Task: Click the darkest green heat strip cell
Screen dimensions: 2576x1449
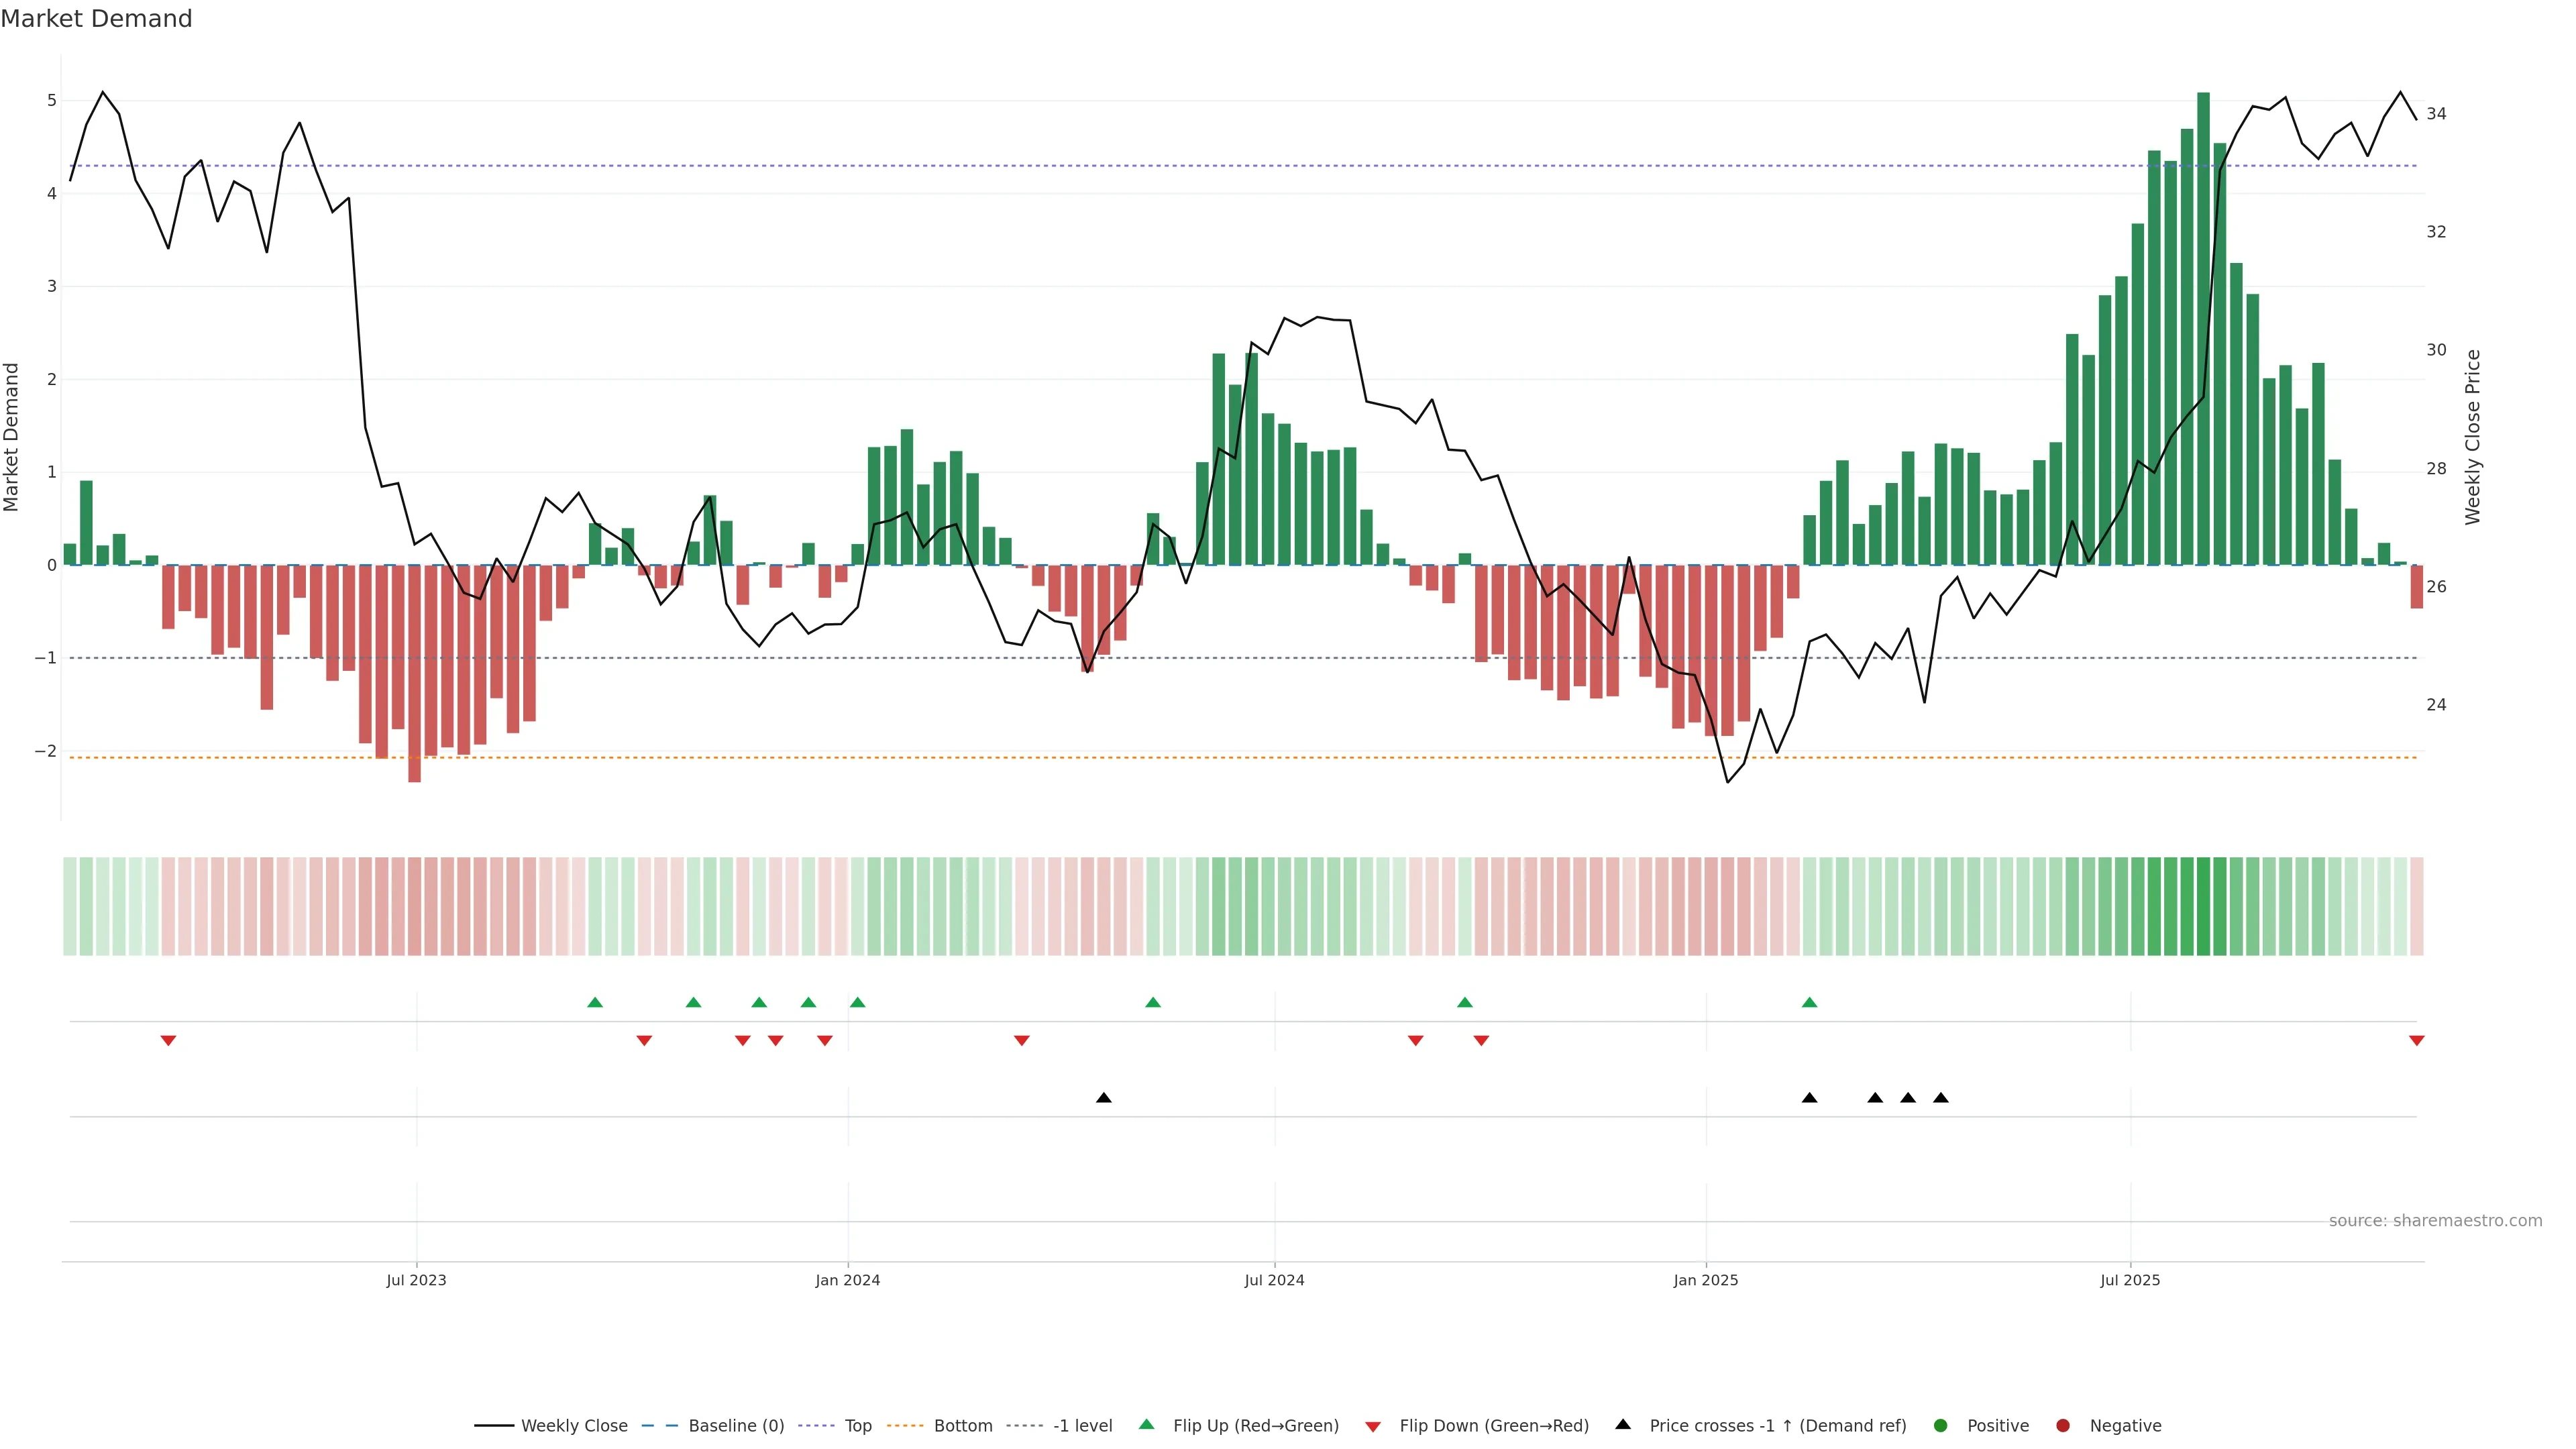Action: coord(2203,906)
